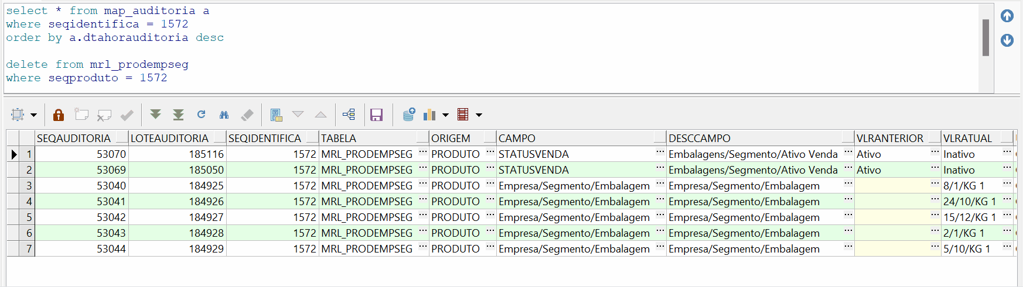
Task: Click the fetch last page icon
Action: click(x=178, y=115)
